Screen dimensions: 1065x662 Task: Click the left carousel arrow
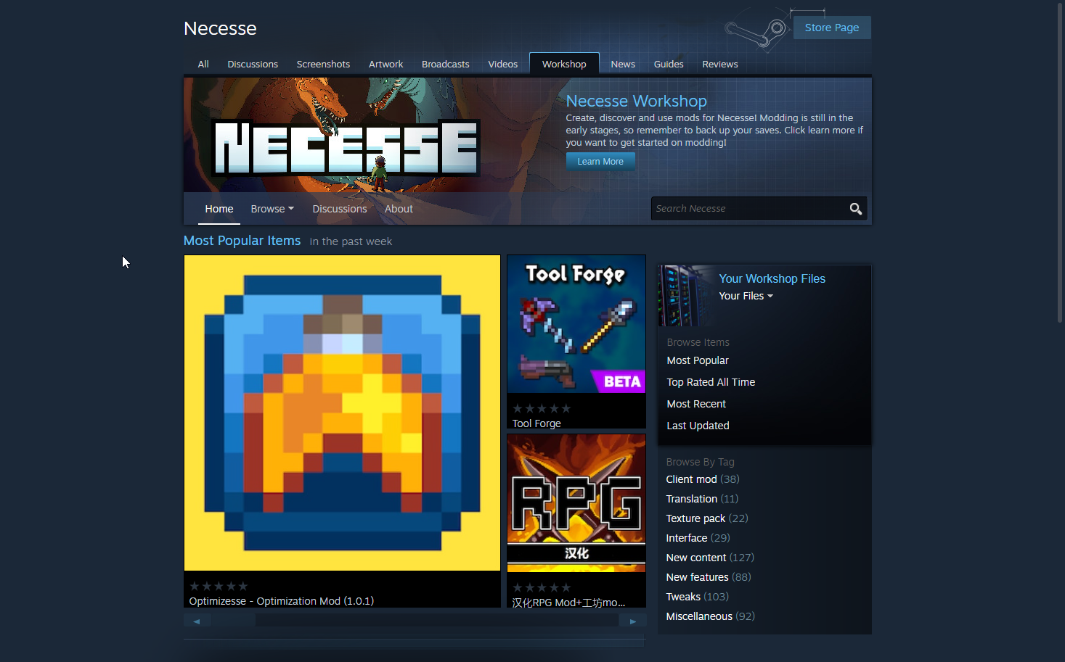pos(197,621)
